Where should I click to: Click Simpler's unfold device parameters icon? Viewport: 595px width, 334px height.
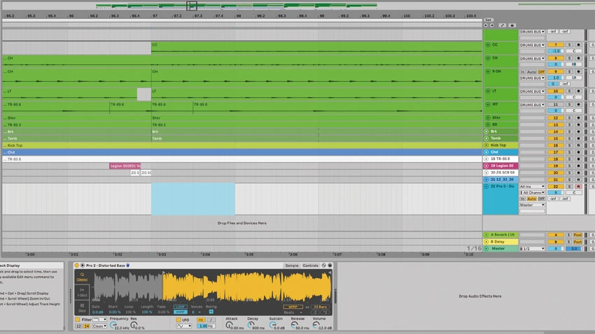coord(83,266)
